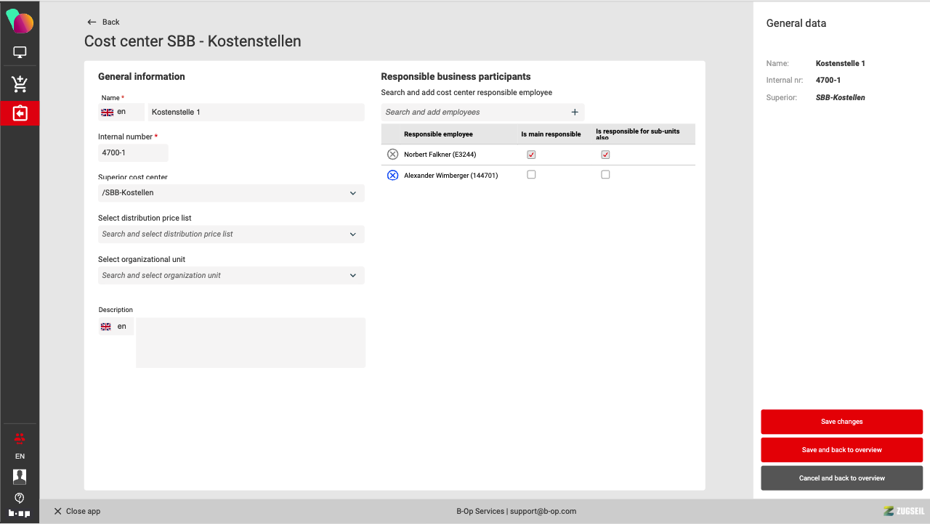Open the shopping cart icon in sidebar
The image size is (930, 524).
coord(20,84)
